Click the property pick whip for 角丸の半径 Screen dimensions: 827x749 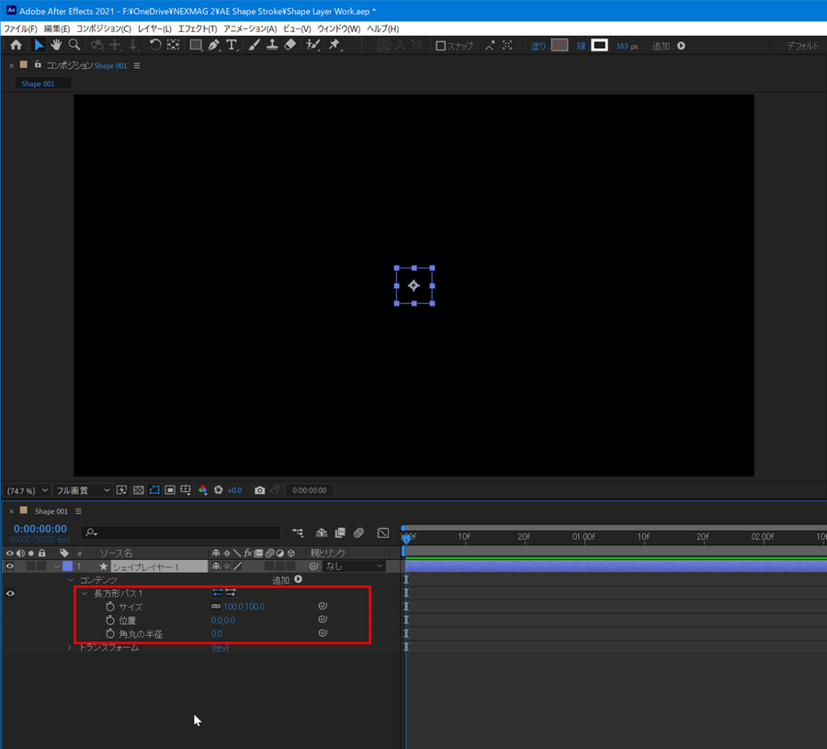point(323,633)
